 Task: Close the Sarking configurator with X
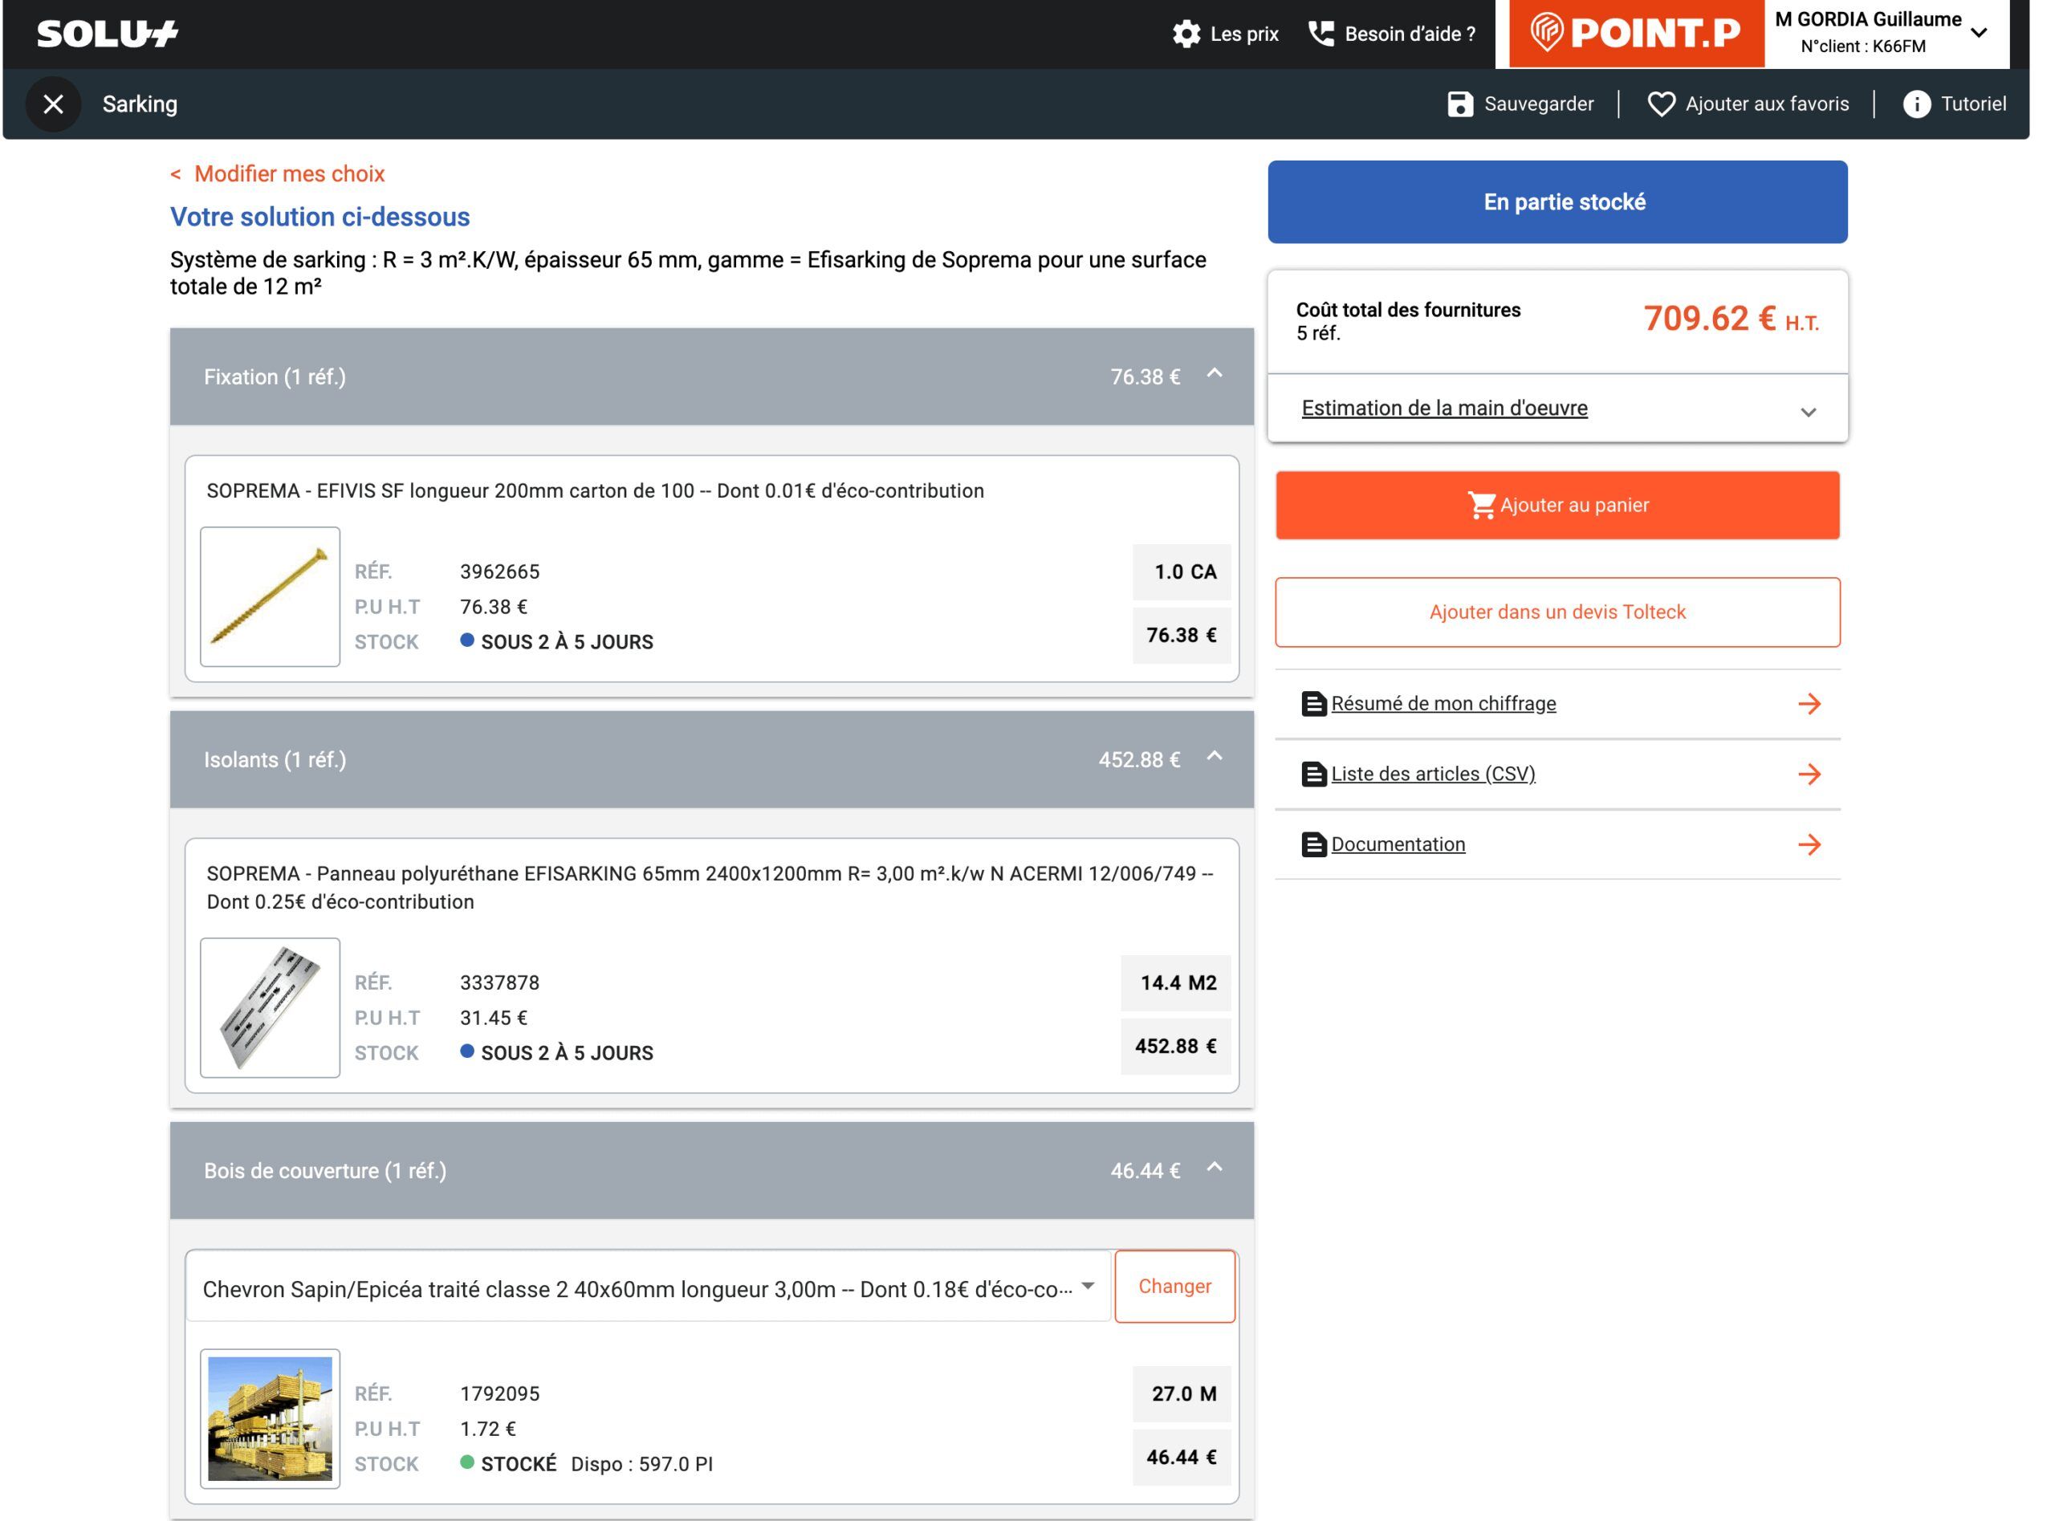tap(54, 104)
